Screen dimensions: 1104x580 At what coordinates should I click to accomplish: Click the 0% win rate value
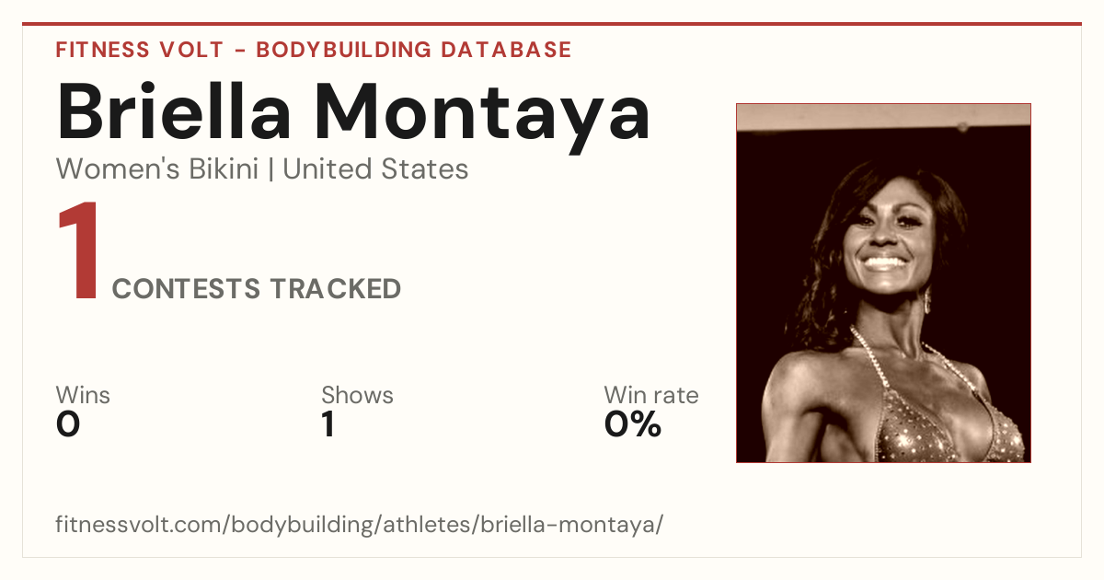[632, 424]
